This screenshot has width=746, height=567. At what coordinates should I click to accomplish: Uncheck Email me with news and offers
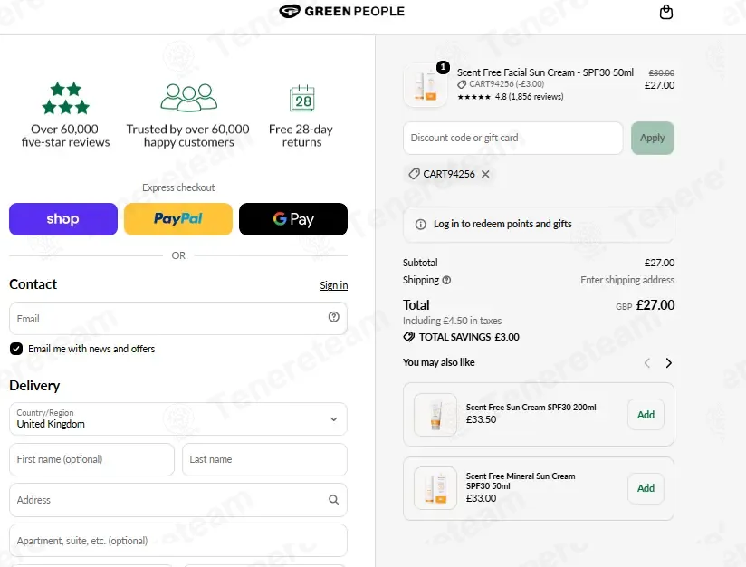click(x=16, y=349)
